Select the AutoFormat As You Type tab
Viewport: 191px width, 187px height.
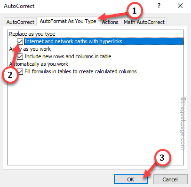[x=68, y=21]
